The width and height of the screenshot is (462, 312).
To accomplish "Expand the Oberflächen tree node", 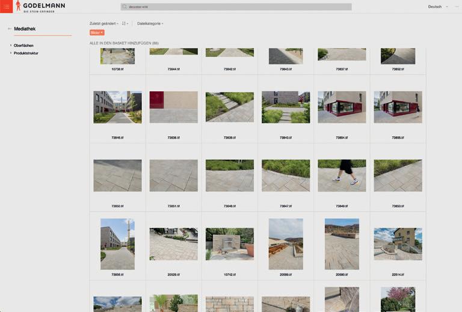I will [x=11, y=45].
